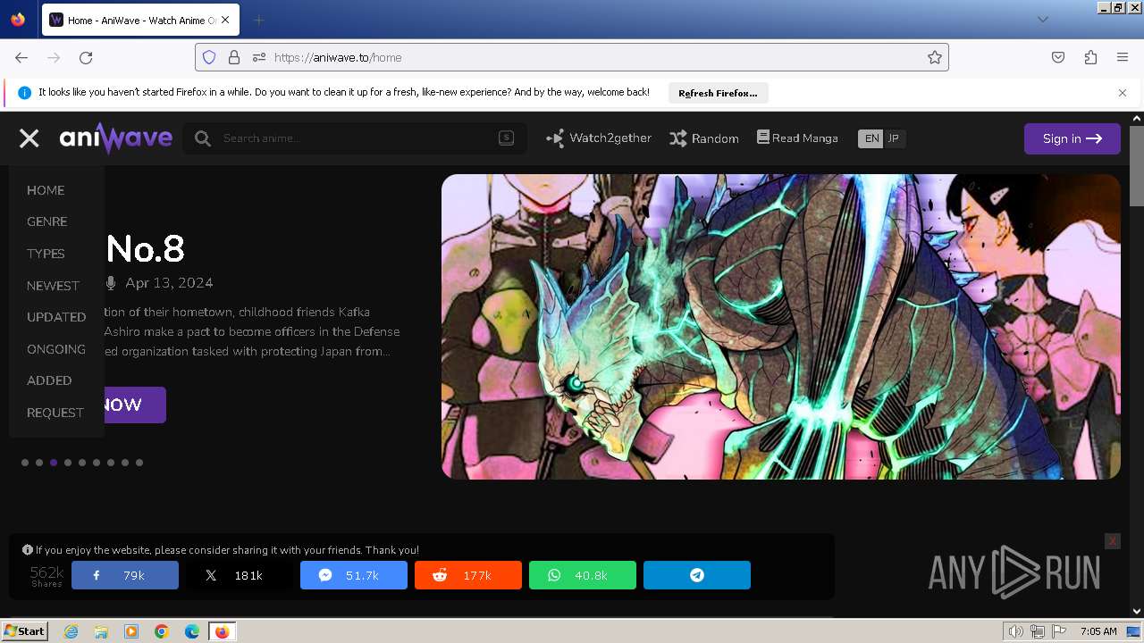Screen dimensions: 1144x643
Task: Select ADDED menu item
Action: click(49, 380)
